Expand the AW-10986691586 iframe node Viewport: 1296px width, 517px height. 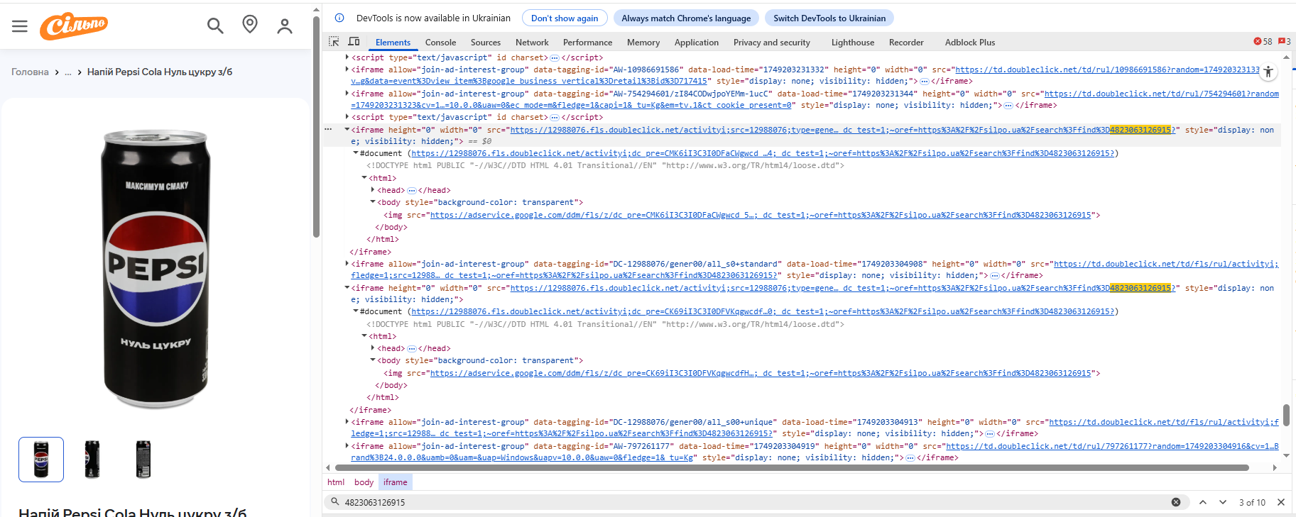pyautogui.click(x=347, y=70)
